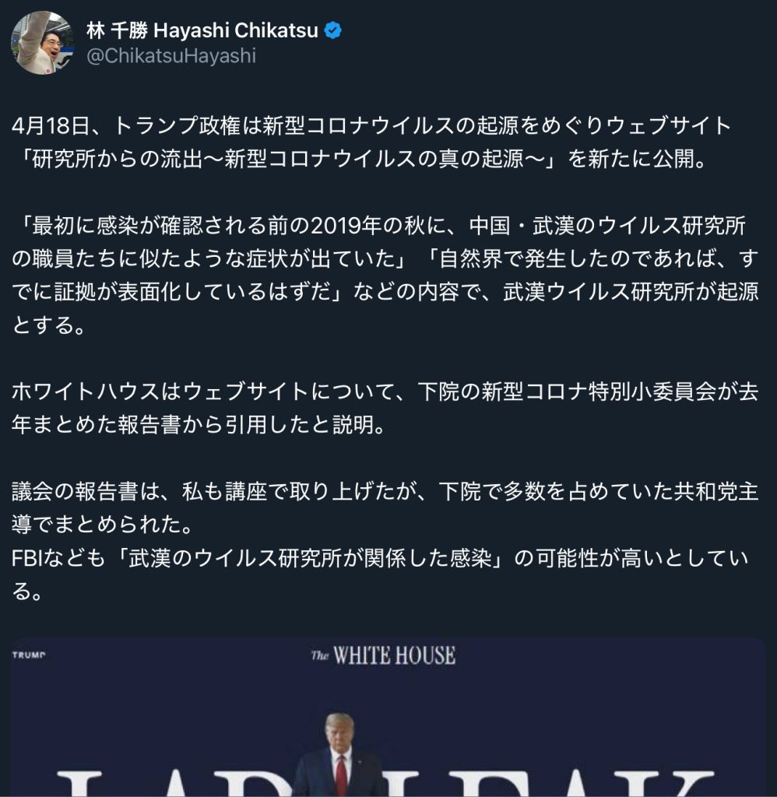Screen dimensions: 777x797
Task: Click the large LAB LEAK headline lettering
Action: pyautogui.click(x=388, y=784)
